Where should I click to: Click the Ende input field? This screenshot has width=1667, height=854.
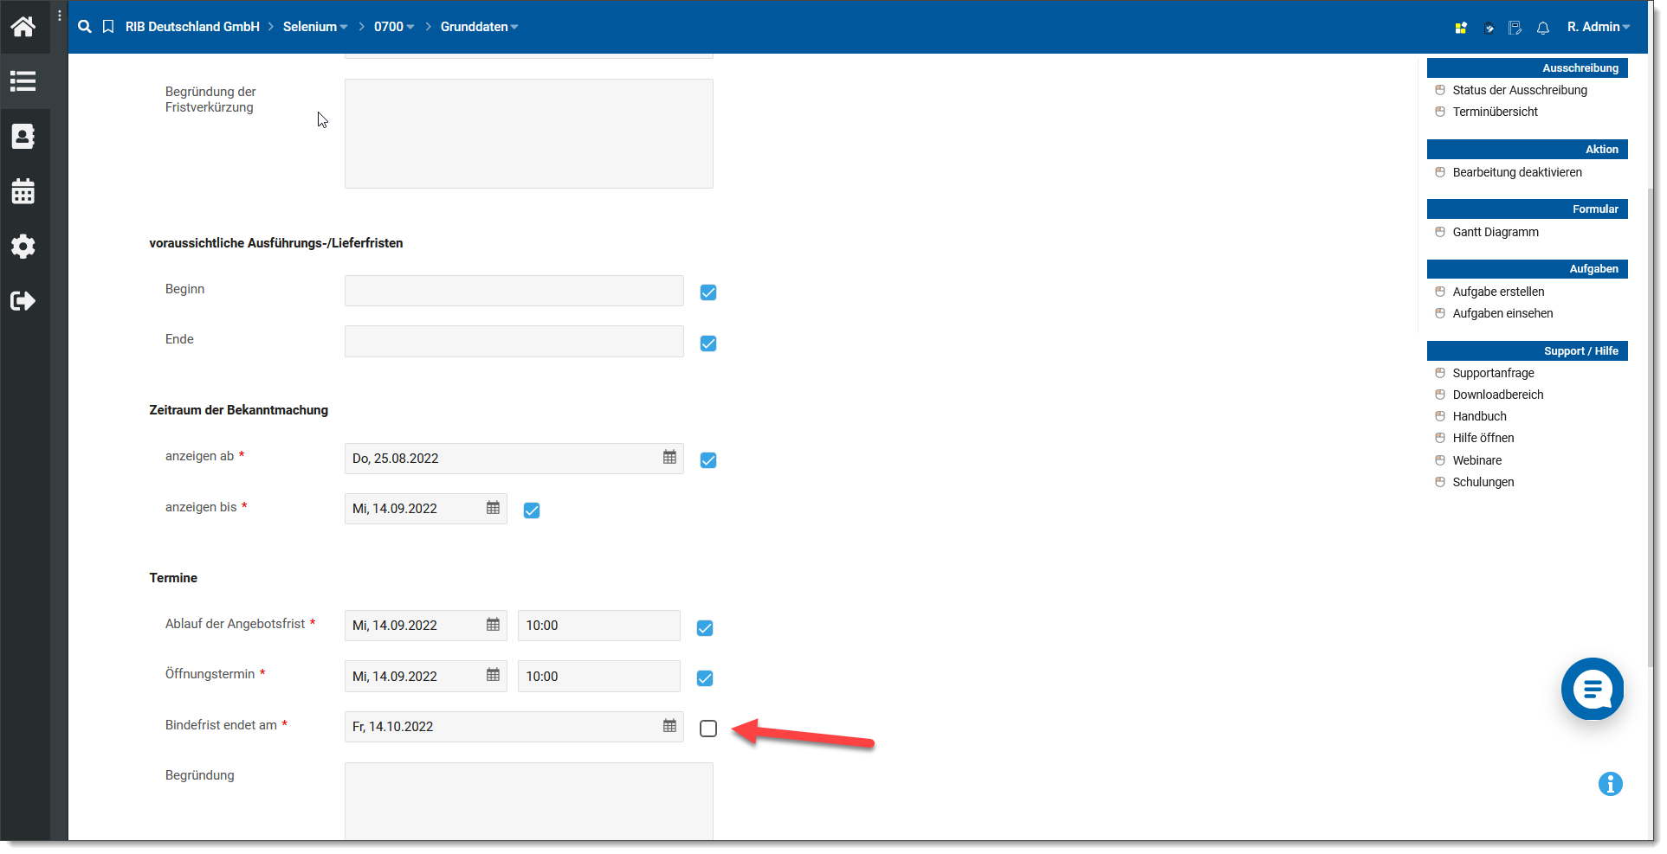(514, 341)
